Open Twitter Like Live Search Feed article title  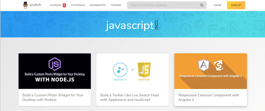(129, 97)
